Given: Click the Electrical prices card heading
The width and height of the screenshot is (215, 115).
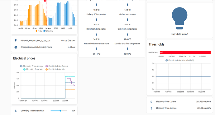Looking at the screenshot, I should pyautogui.click(x=24, y=58).
